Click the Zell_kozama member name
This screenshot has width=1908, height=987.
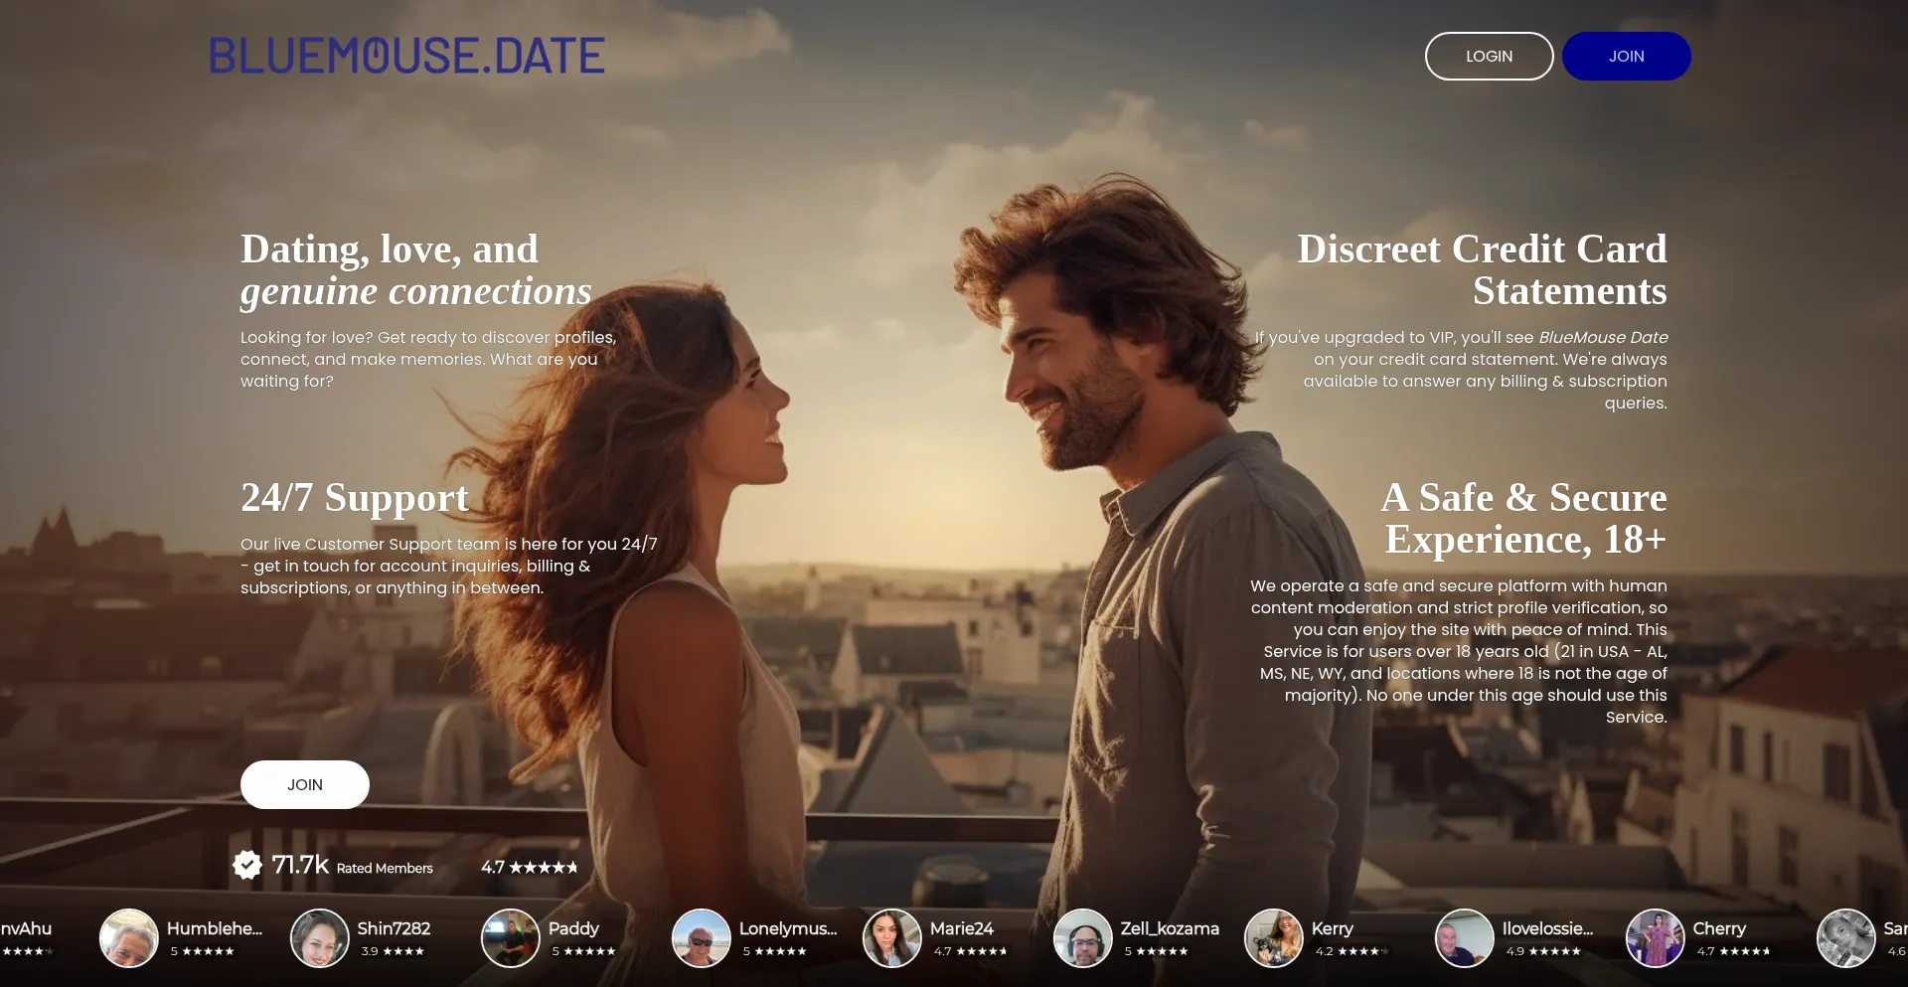[x=1170, y=928]
